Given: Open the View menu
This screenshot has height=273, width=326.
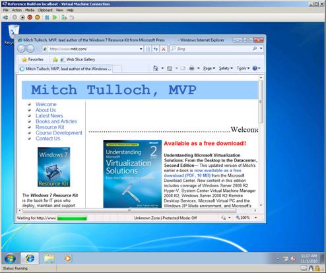Looking at the screenshot, I should point(59,10).
